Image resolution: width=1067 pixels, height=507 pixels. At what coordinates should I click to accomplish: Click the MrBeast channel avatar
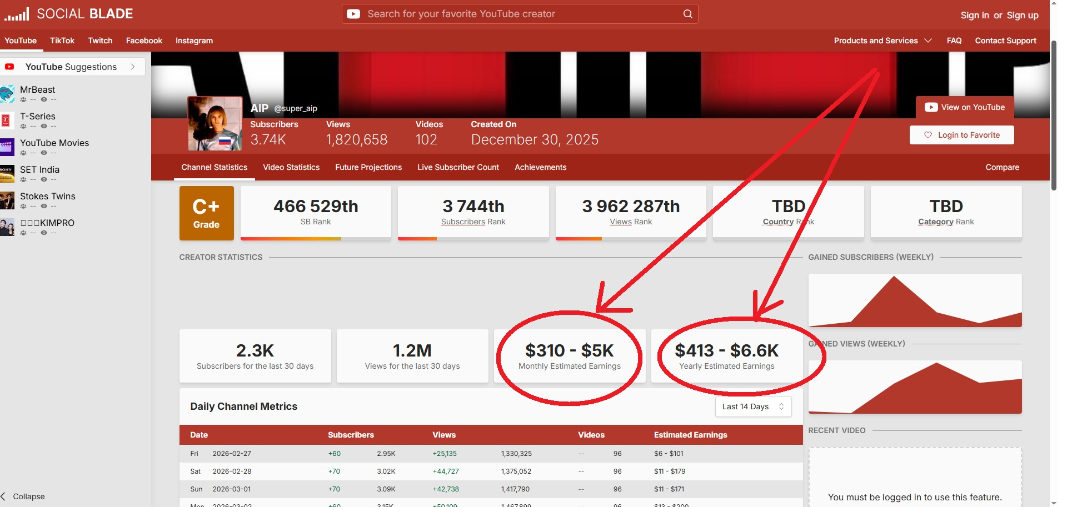pos(7,94)
